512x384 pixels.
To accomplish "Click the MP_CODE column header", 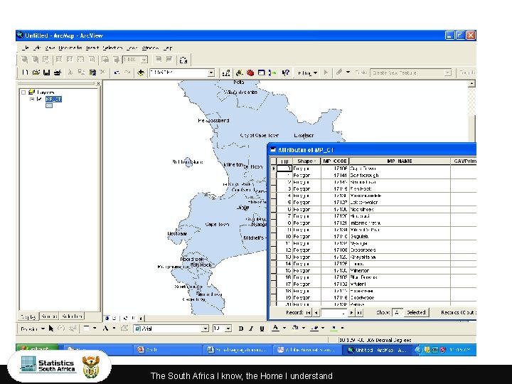I will click(335, 161).
